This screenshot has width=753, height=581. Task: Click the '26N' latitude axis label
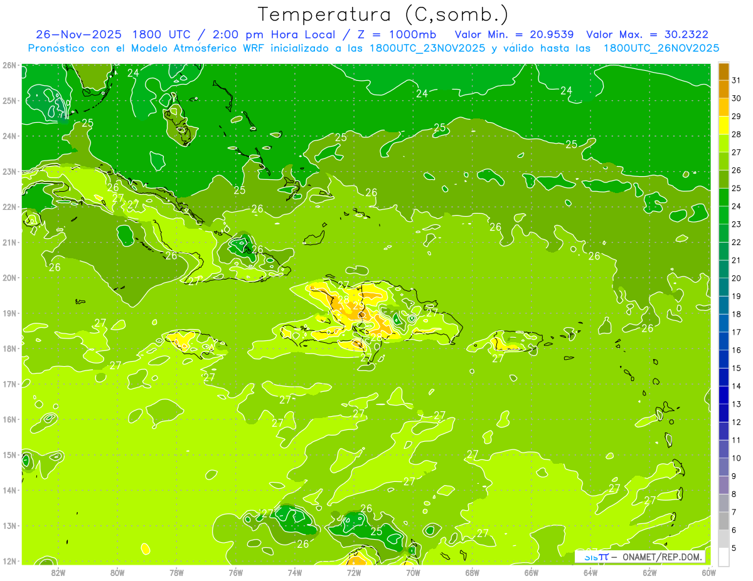pos(9,65)
